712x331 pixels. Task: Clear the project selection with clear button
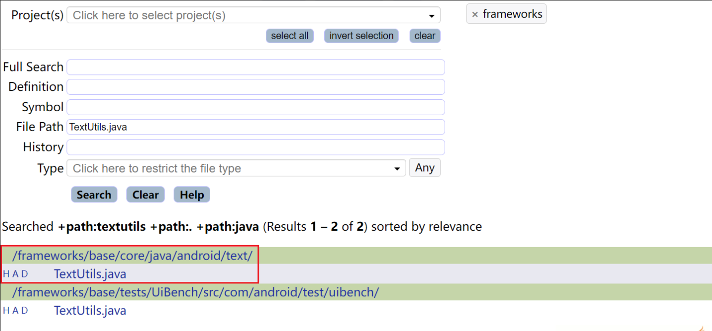click(424, 36)
